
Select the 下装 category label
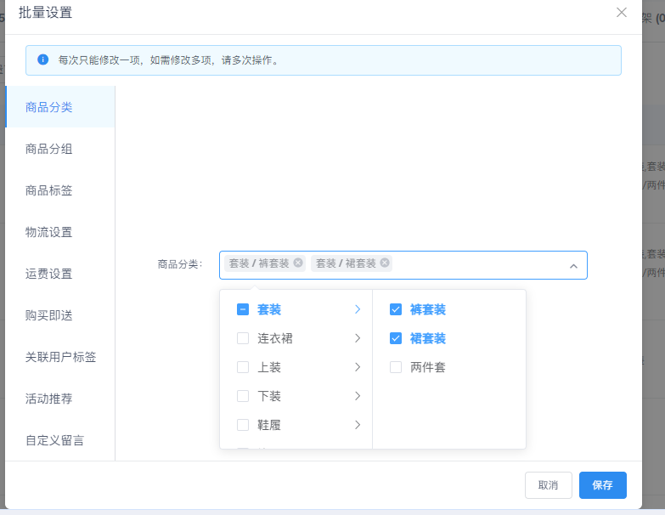tap(269, 396)
